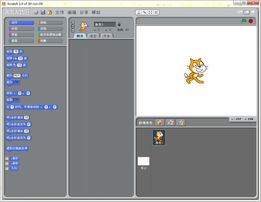
Task: Click the green flag to start scripts
Action: (x=244, y=21)
